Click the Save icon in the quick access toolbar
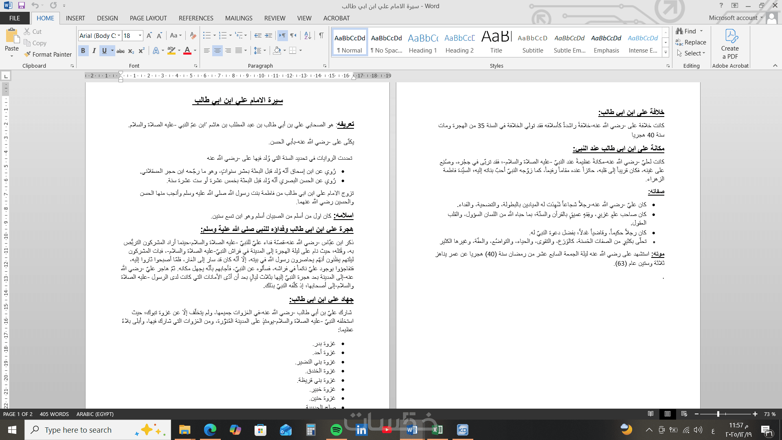The width and height of the screenshot is (782, 440). point(22,6)
